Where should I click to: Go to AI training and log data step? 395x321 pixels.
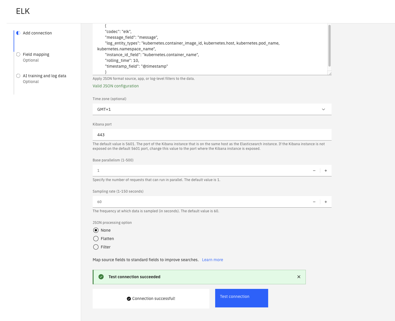(x=44, y=76)
